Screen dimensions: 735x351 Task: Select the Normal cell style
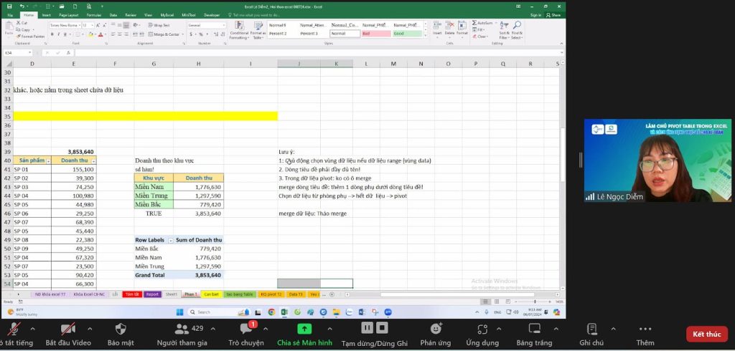point(345,34)
